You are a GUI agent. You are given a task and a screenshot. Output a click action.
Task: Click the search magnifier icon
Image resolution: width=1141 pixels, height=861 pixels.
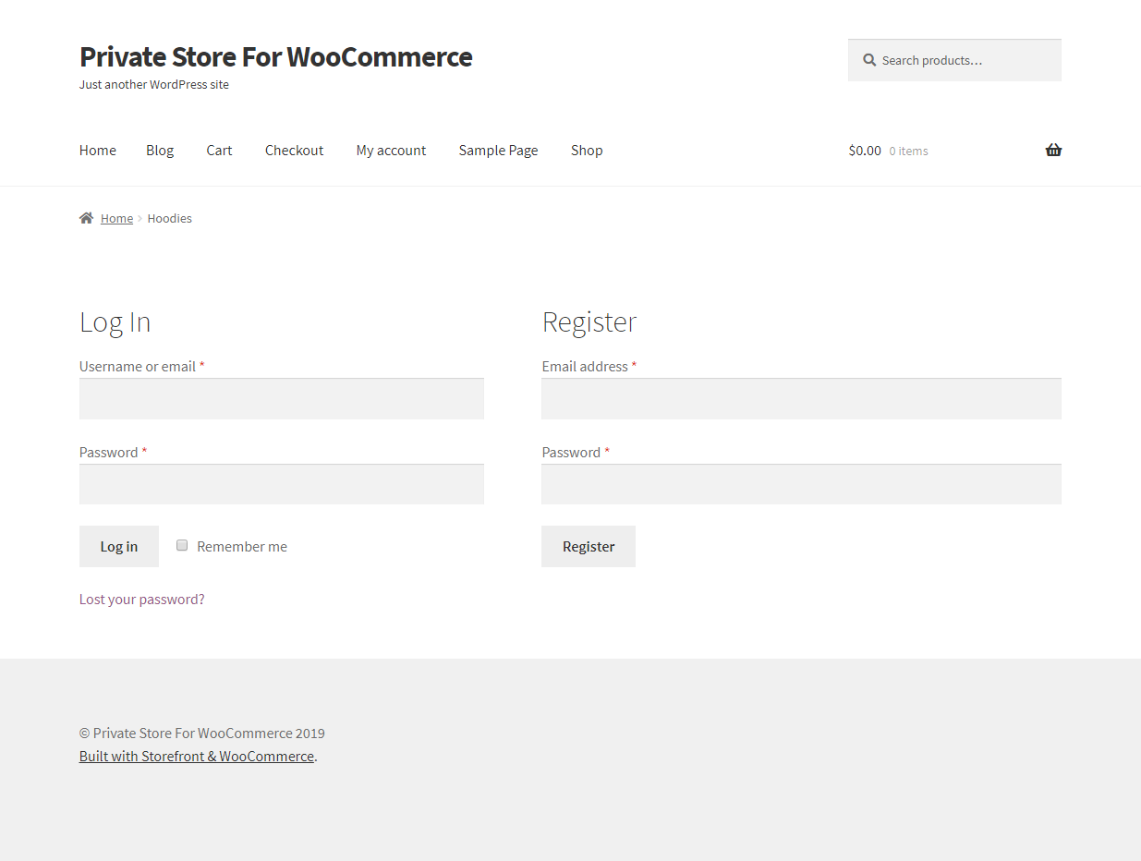869,60
